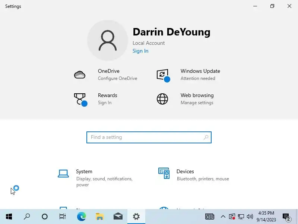Viewport: 298px width, 224px height.
Task: Click the search magnifier in Find a setting
Action: (x=206, y=137)
